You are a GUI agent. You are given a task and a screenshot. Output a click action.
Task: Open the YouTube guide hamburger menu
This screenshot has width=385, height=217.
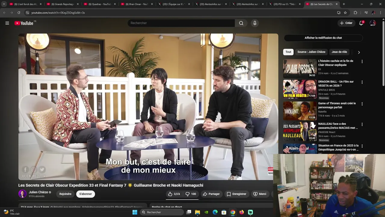coord(7,23)
